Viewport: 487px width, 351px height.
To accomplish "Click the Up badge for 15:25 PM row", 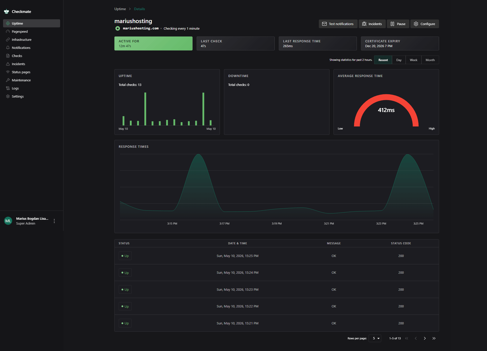I will point(125,256).
